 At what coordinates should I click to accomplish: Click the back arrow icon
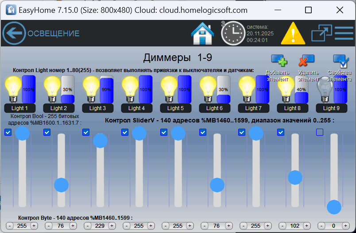click(x=14, y=33)
